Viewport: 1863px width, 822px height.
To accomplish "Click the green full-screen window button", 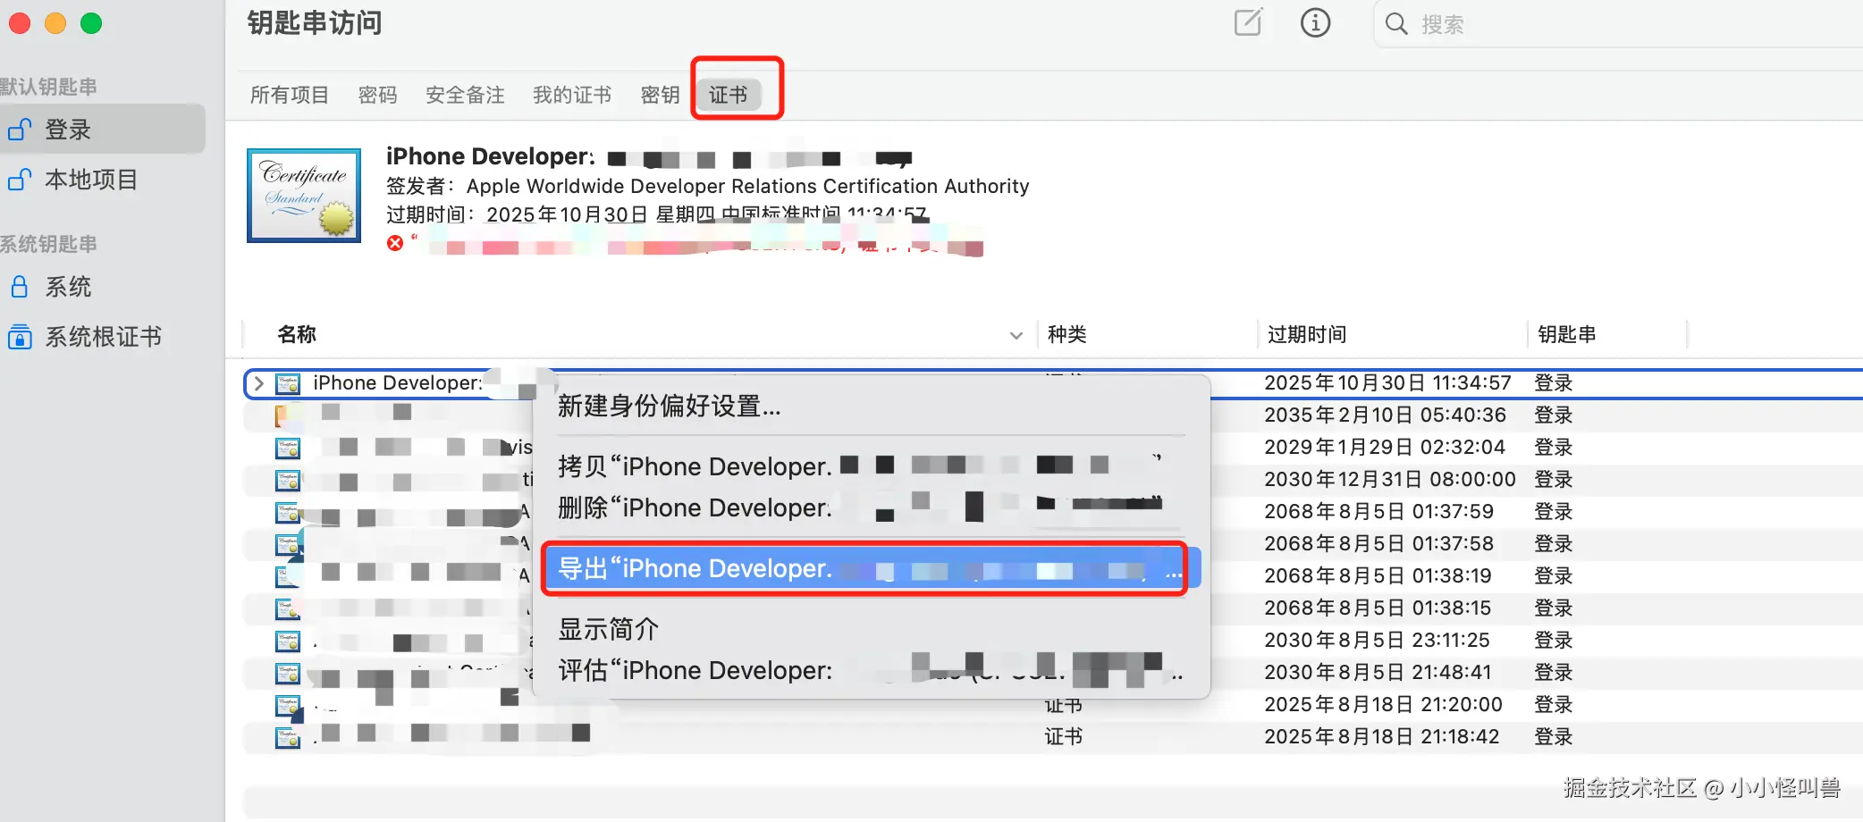I will click(x=91, y=23).
